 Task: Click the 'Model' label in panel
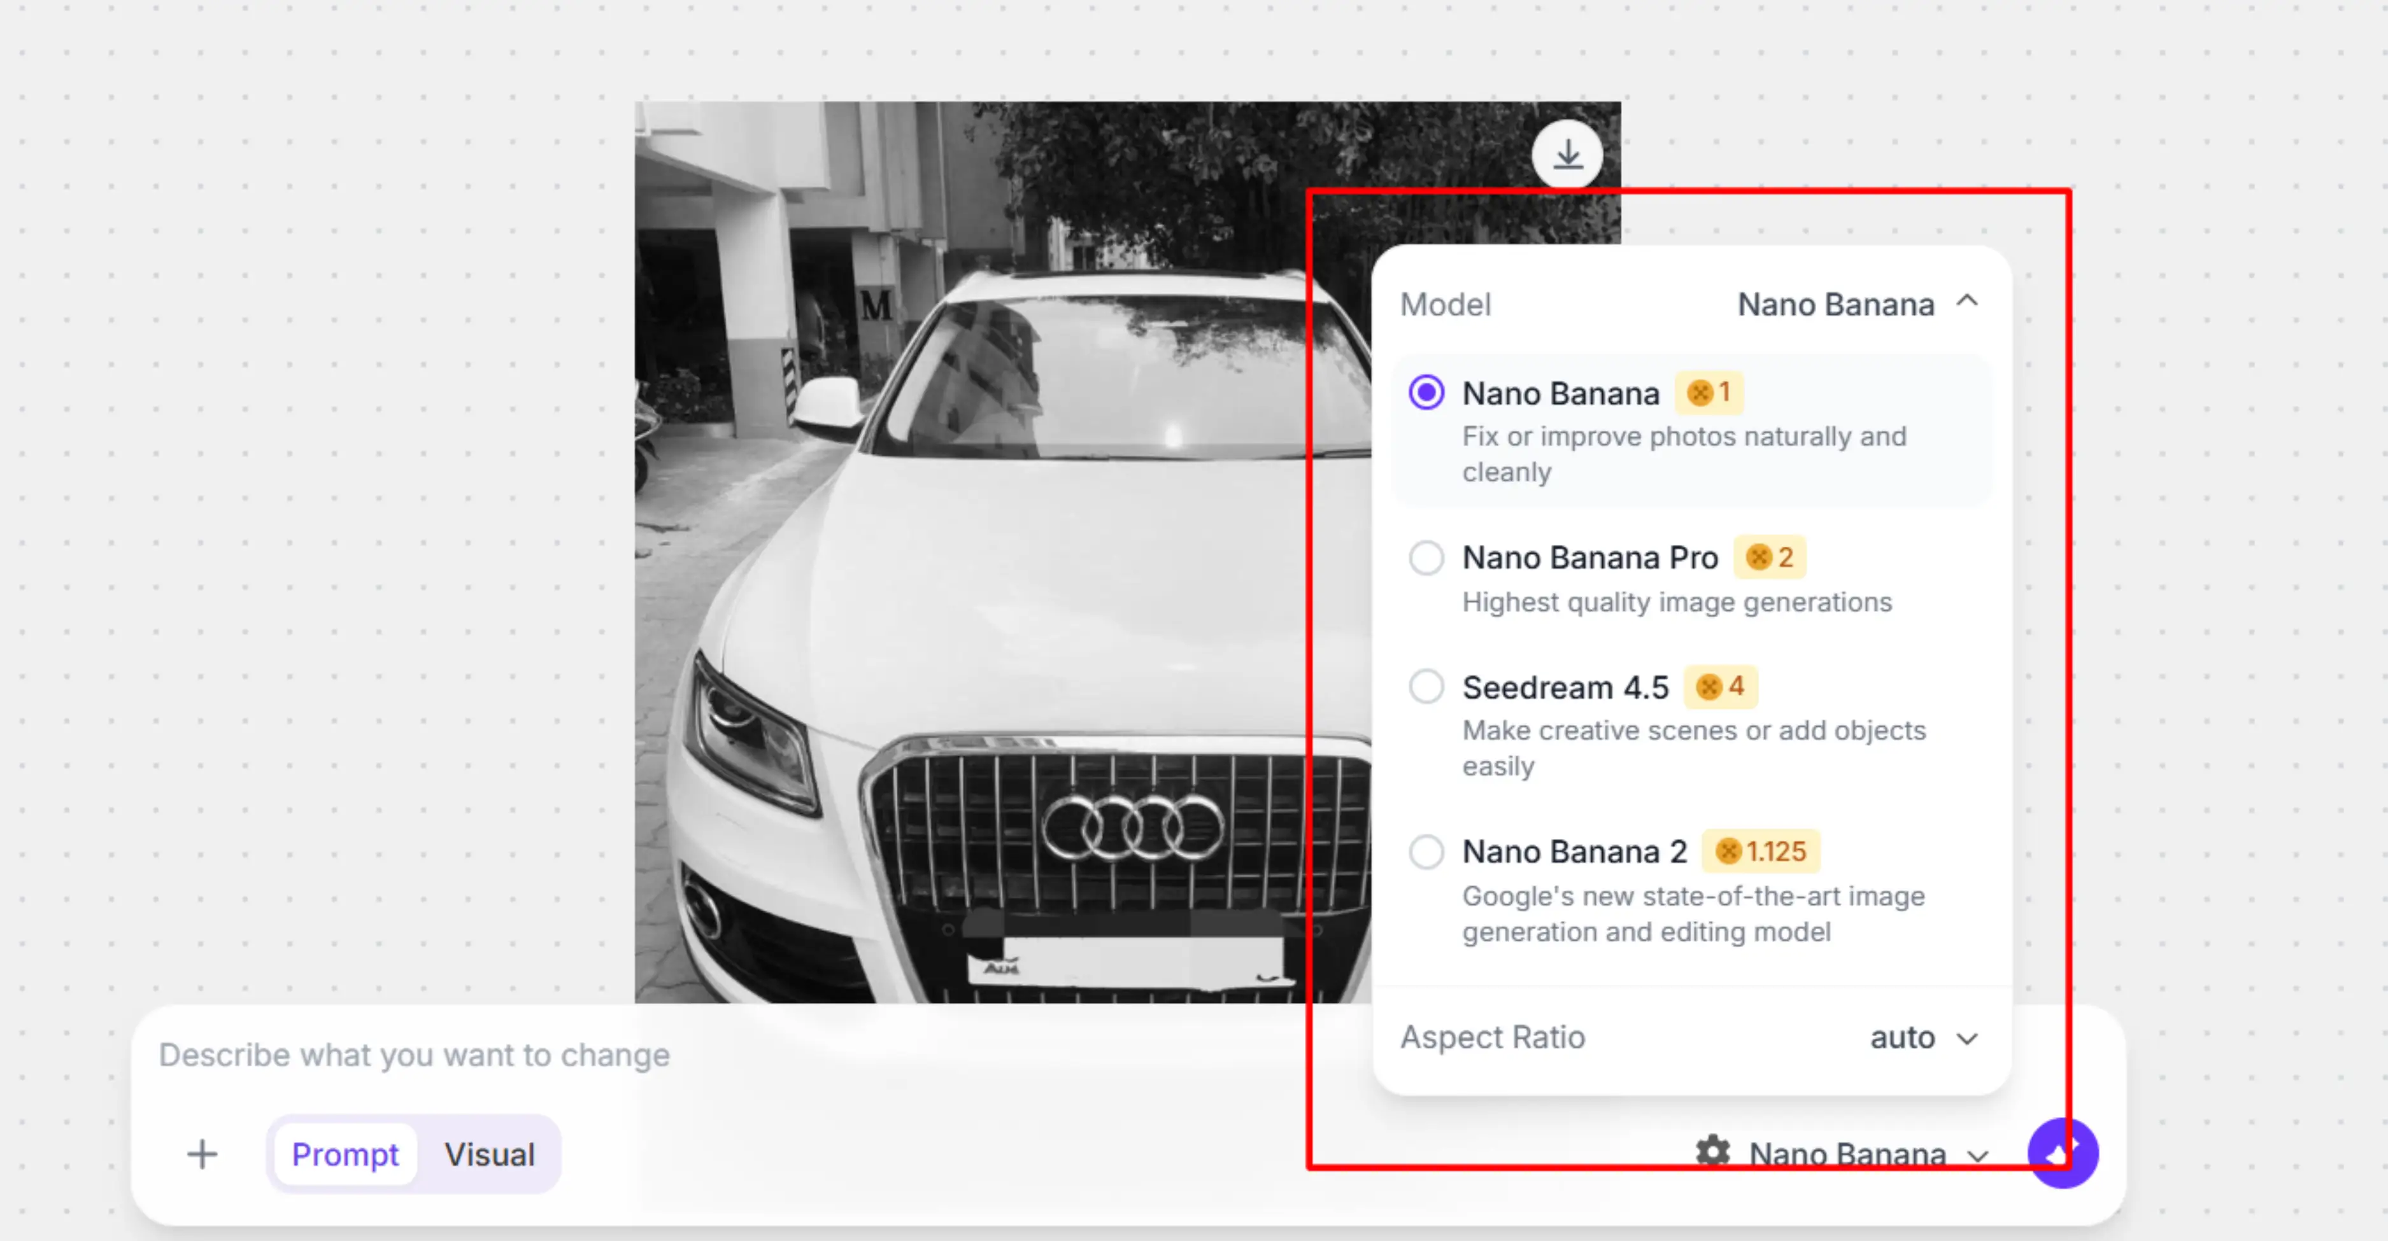point(1446,304)
